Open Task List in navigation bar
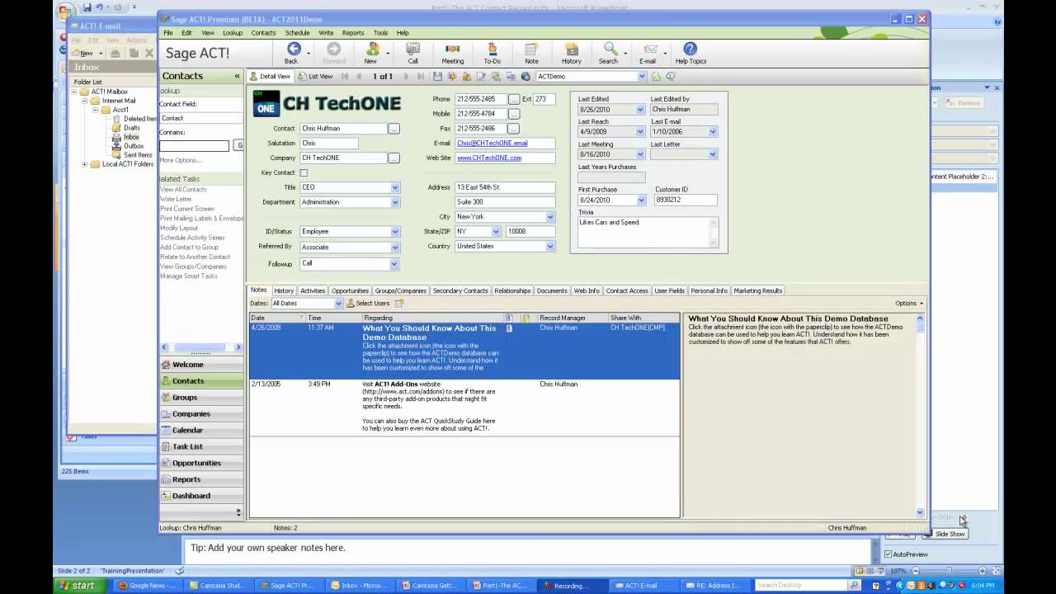 [x=201, y=447]
